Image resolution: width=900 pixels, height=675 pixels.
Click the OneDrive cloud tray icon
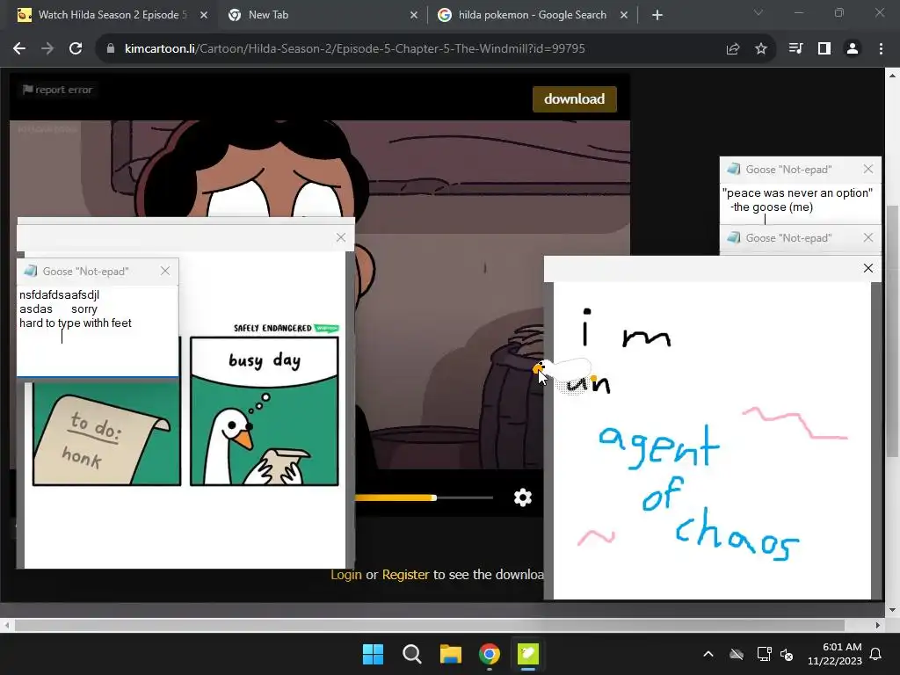(x=737, y=654)
